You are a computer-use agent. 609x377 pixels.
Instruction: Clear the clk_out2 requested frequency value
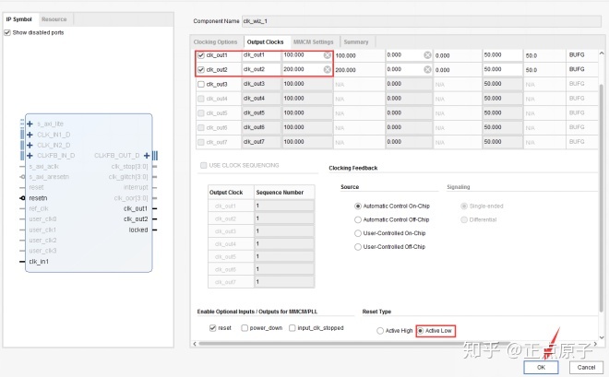pos(328,69)
